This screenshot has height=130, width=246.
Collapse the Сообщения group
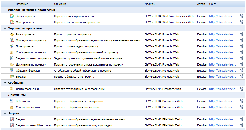(x=5, y=83)
